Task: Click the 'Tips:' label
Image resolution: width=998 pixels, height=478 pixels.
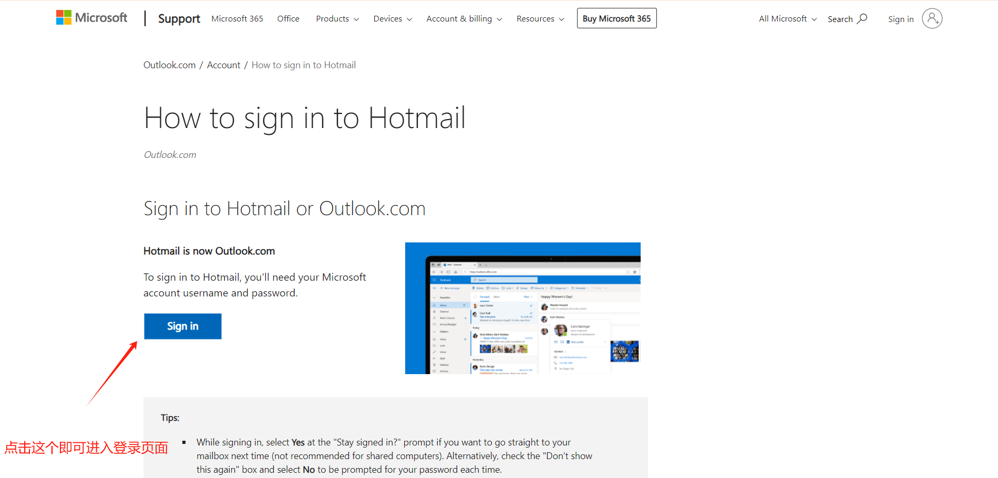Action: point(170,418)
